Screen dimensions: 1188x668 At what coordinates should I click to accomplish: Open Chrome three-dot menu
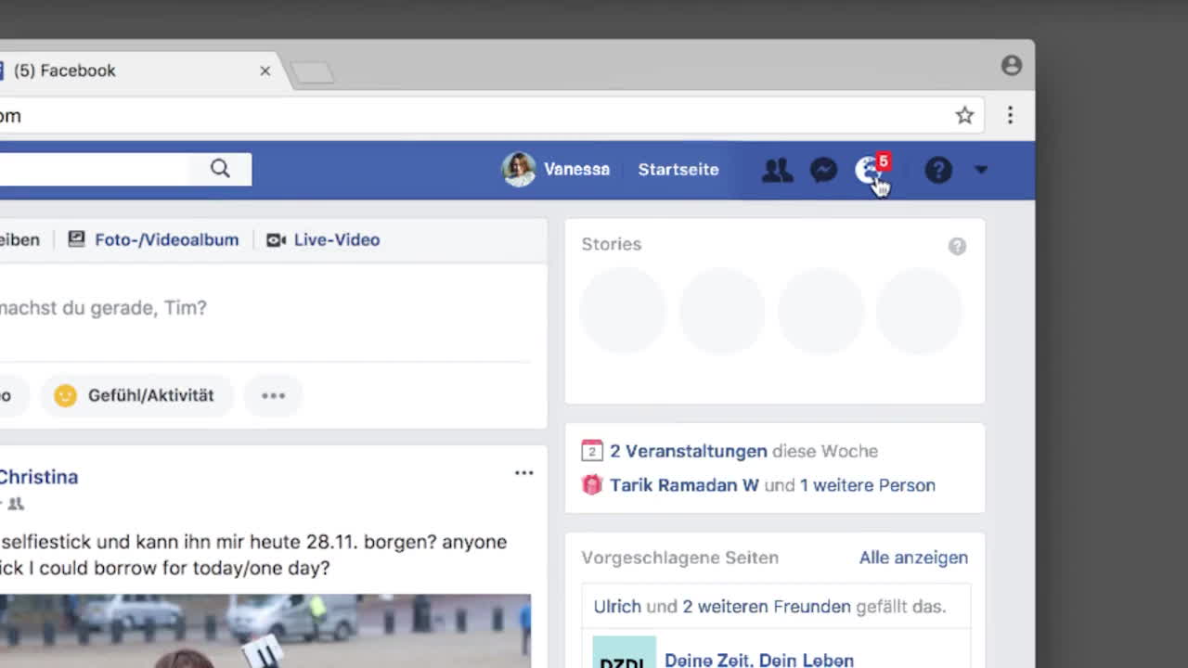pos(1010,115)
